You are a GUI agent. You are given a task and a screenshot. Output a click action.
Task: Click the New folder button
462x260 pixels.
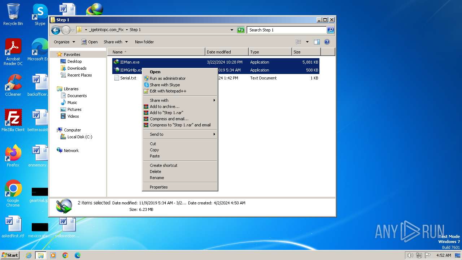coord(144,42)
